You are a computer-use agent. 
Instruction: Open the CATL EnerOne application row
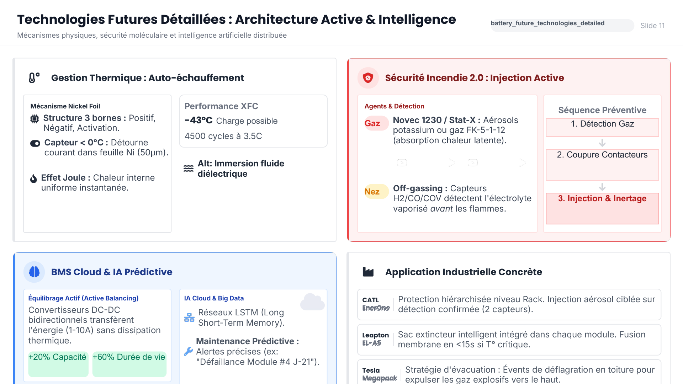click(509, 304)
